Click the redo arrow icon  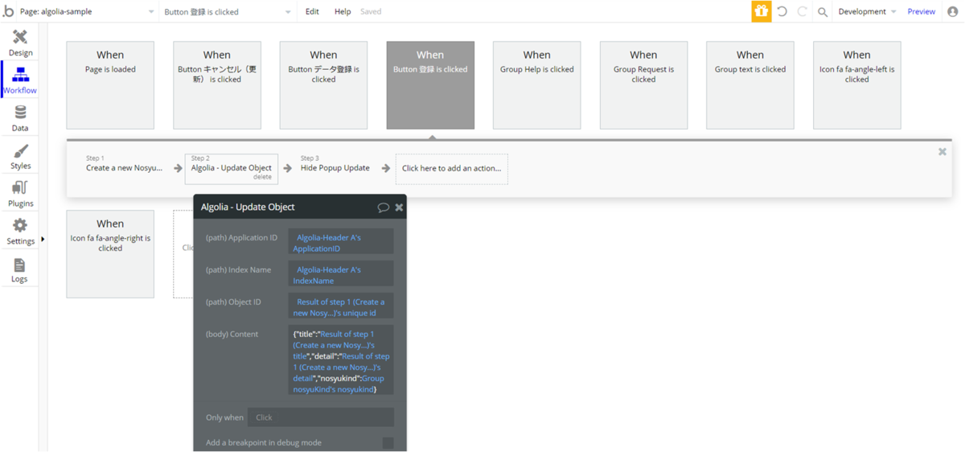802,11
